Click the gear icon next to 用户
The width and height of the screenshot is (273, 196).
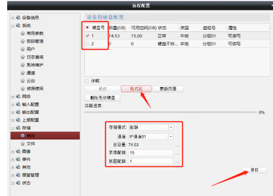tap(23, 49)
